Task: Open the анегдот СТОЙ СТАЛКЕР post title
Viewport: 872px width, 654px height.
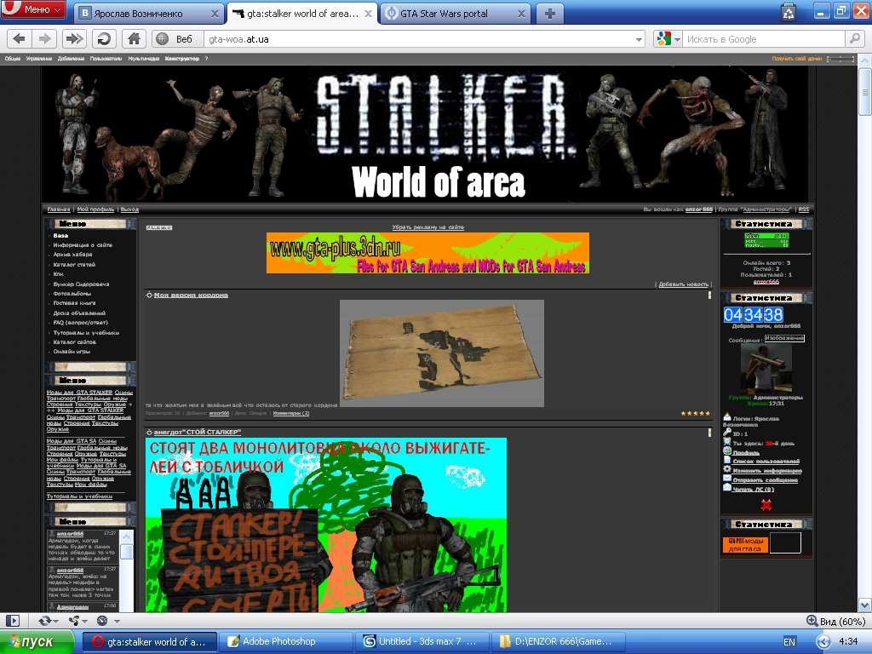Action: [198, 432]
